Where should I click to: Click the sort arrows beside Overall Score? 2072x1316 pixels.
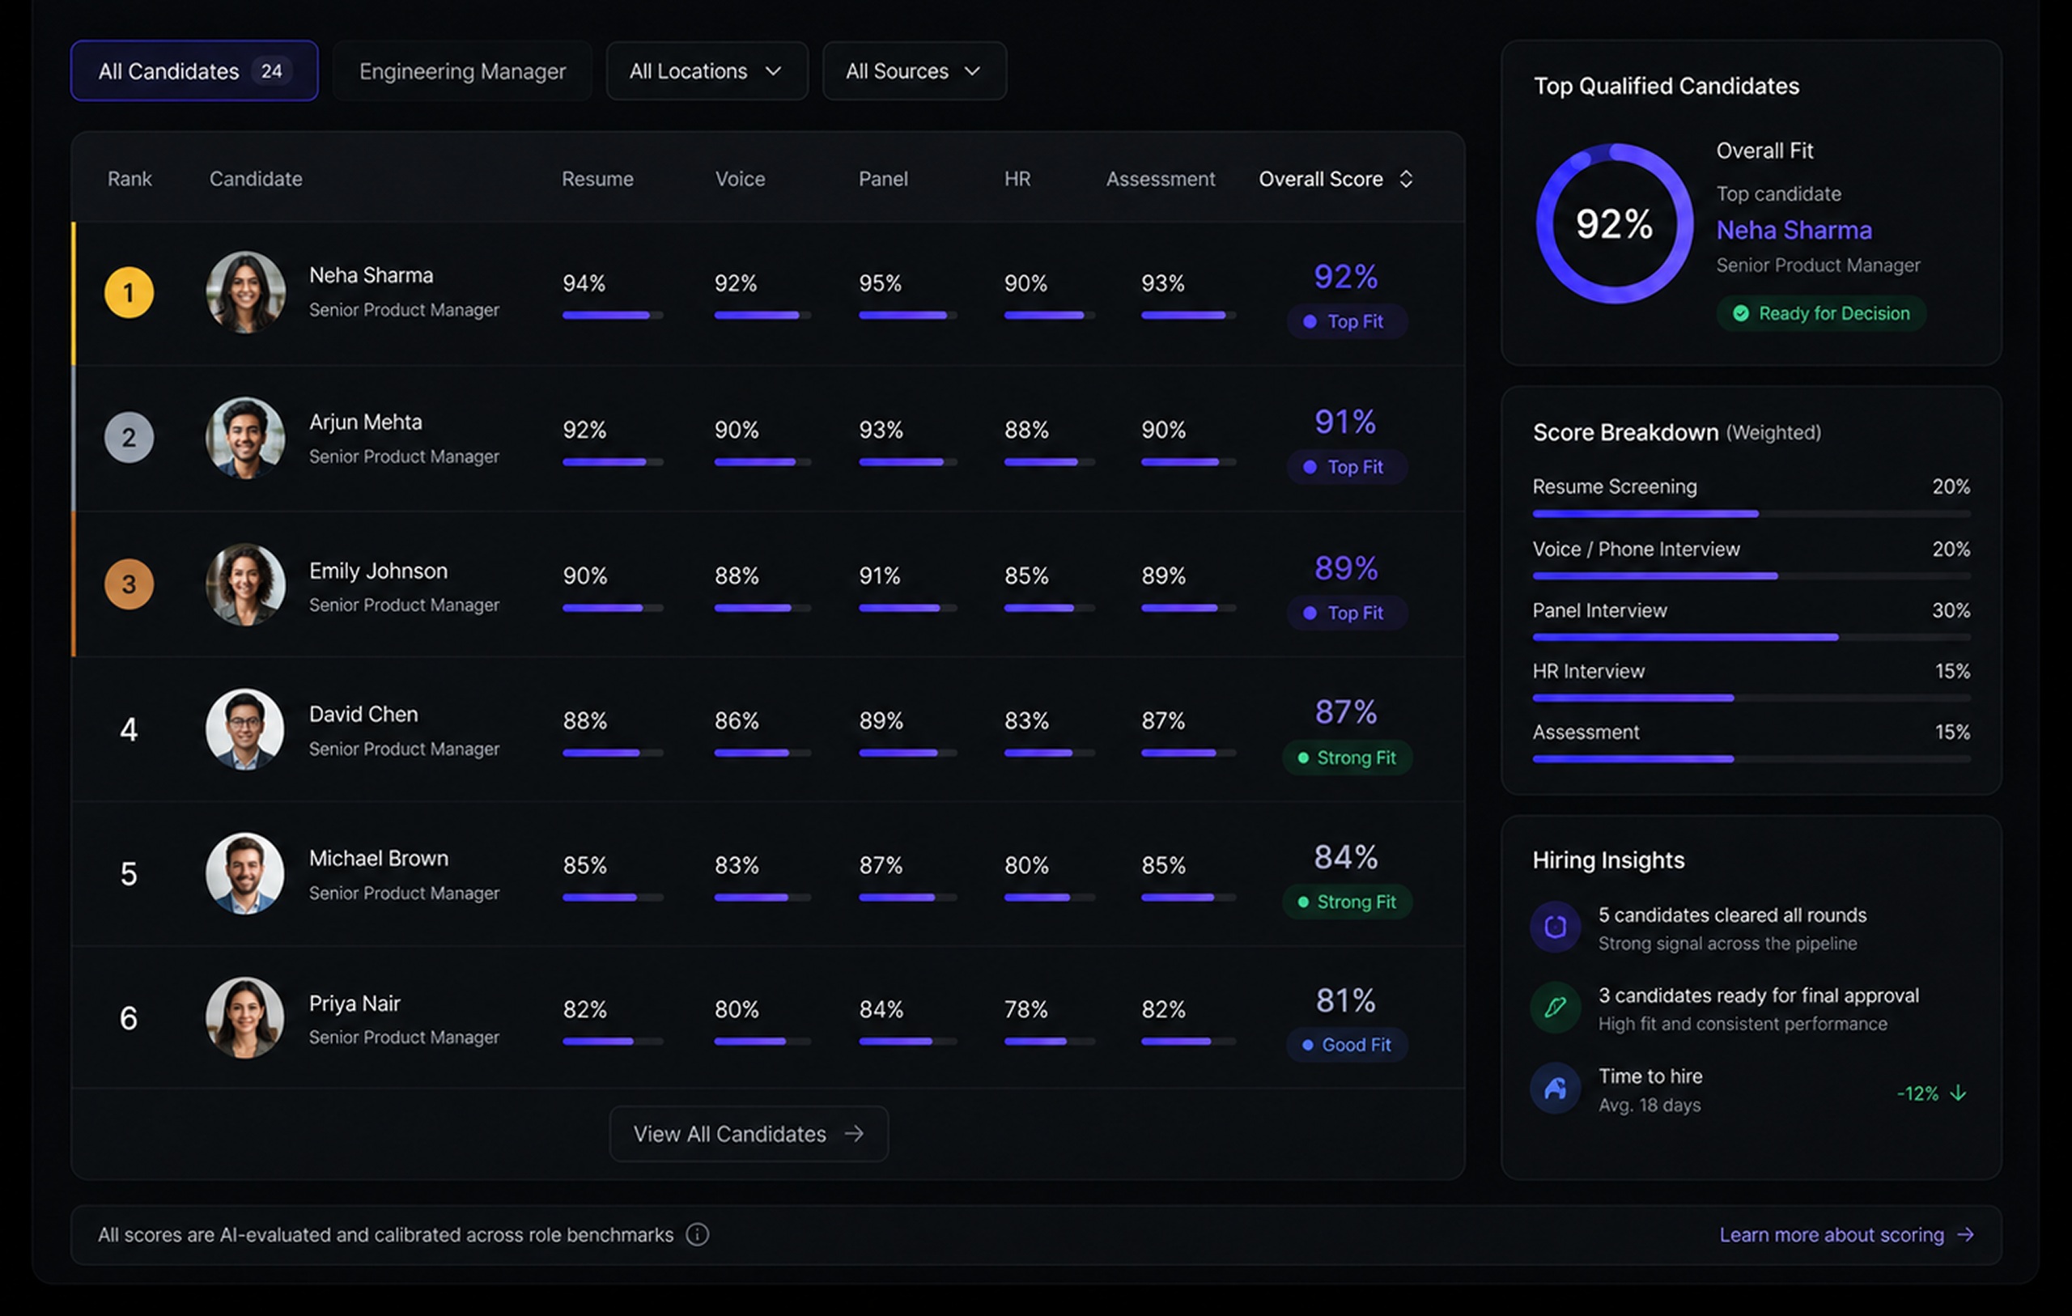point(1406,179)
